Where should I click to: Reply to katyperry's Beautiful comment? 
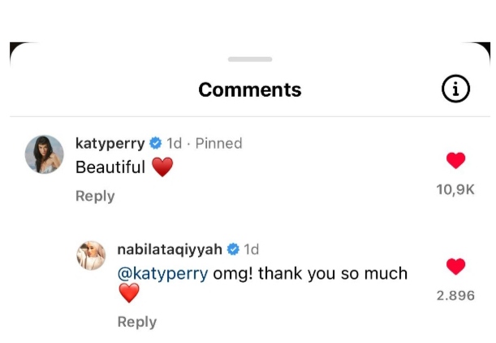pos(95,196)
